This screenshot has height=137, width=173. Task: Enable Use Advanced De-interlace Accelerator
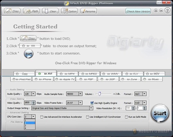click(42, 117)
